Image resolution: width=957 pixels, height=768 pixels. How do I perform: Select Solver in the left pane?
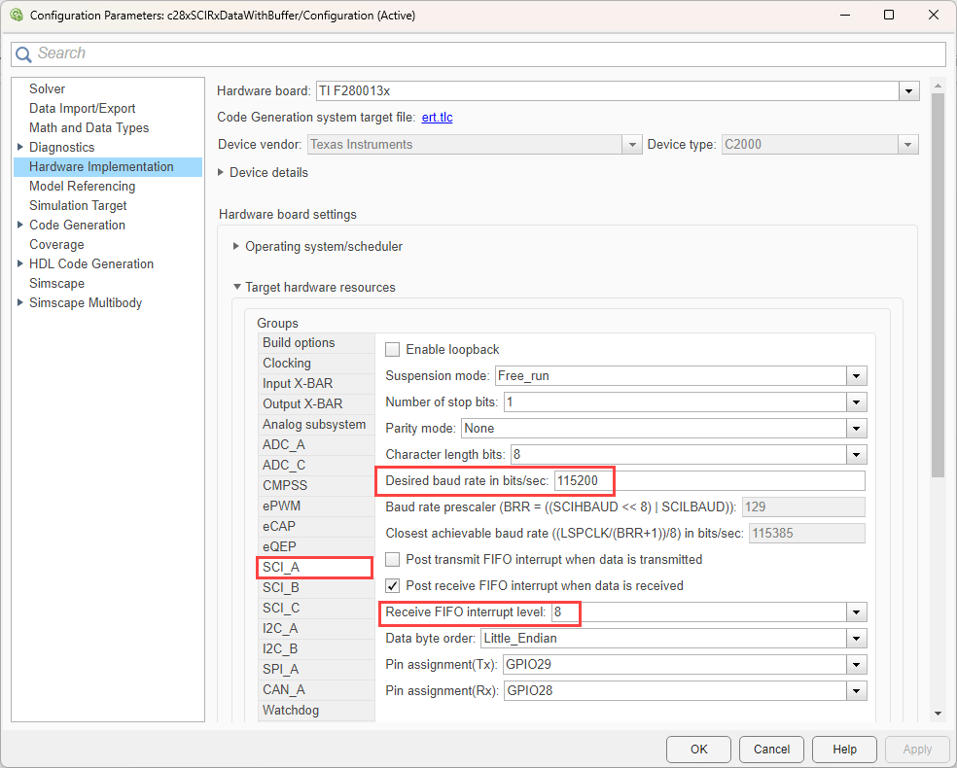click(x=47, y=88)
